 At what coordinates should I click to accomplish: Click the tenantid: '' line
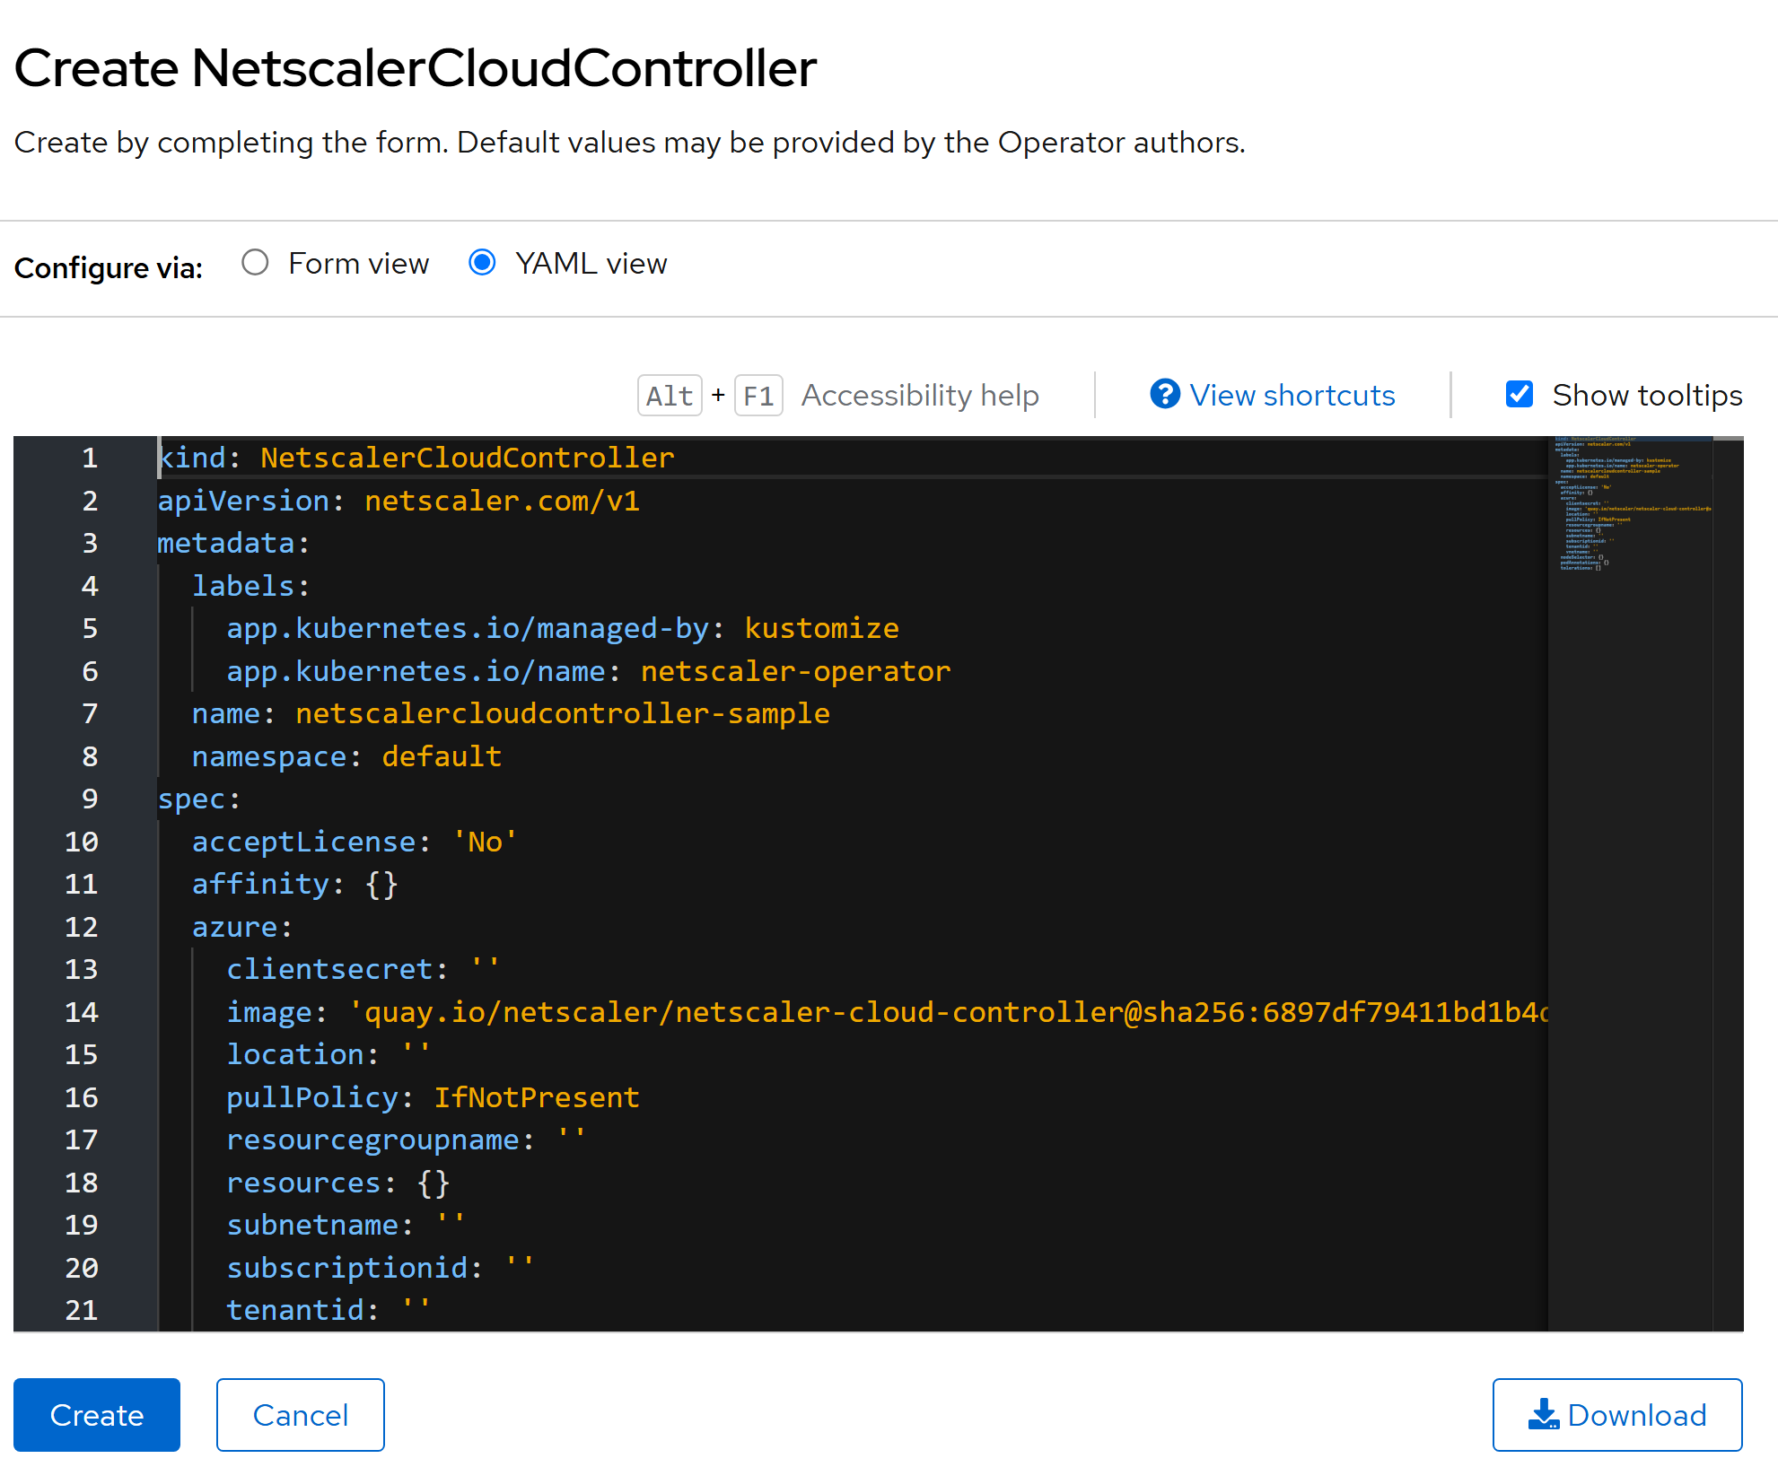click(329, 1310)
